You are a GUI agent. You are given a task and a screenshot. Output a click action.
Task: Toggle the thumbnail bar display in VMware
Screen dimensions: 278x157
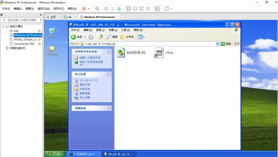coord(135,8)
